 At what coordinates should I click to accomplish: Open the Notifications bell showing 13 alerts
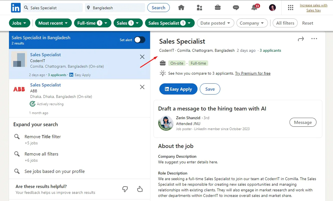pyautogui.click(x=254, y=8)
